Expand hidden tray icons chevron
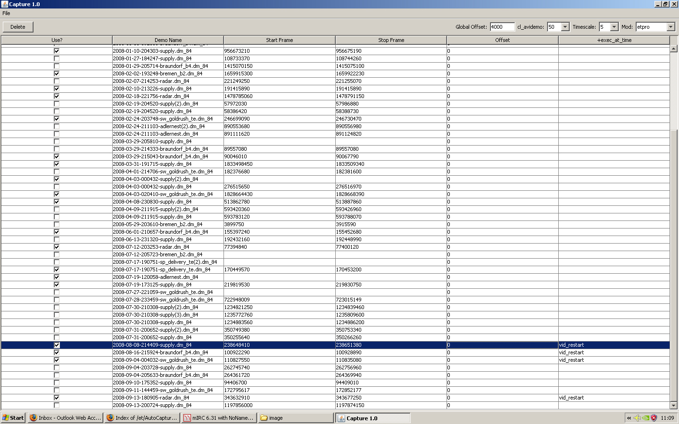 [629, 418]
